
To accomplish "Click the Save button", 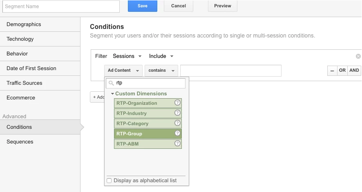I will pos(143,6).
